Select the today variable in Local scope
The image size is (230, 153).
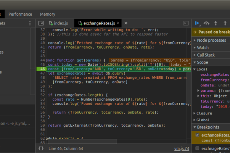[215, 107]
